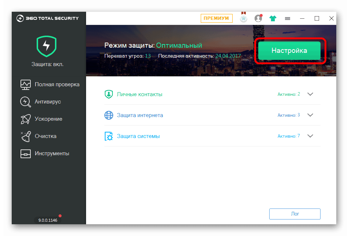Click the green protection shield icon
The image size is (348, 236).
tap(47, 46)
